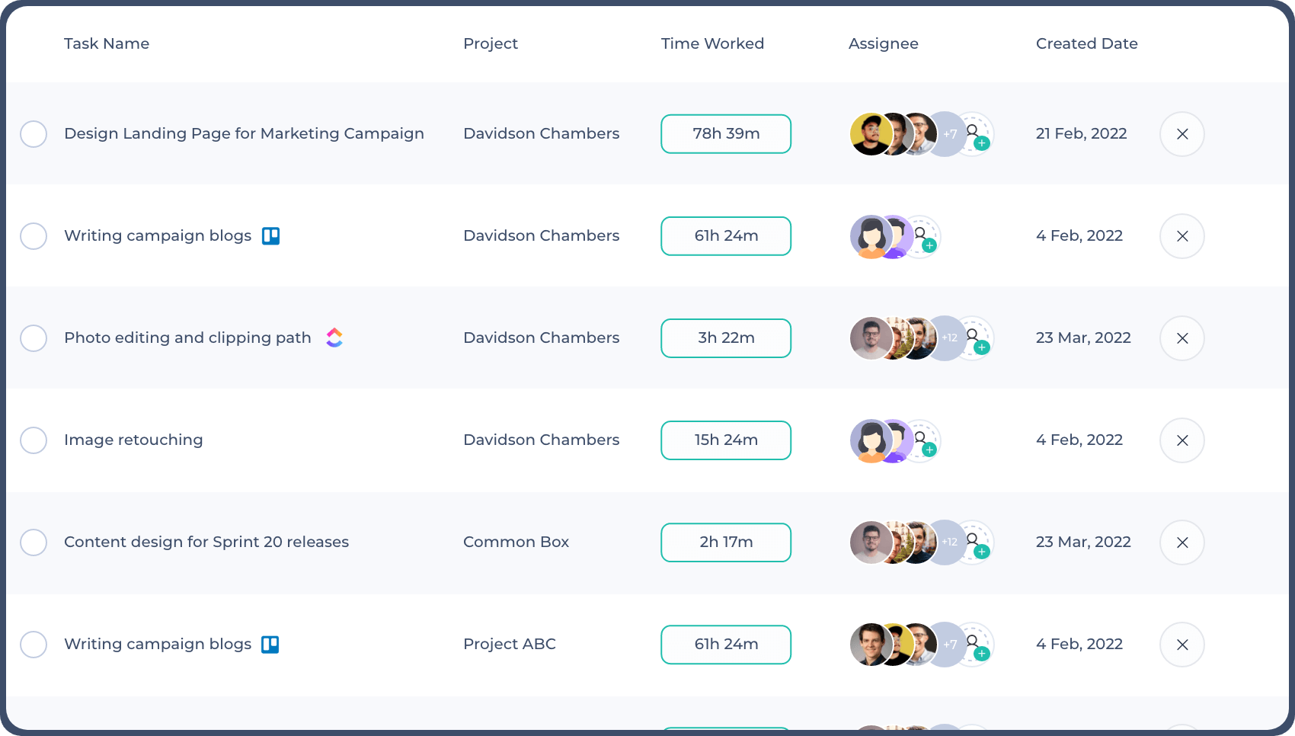Viewport: 1295px width, 736px height.
Task: Click the ClickUp icon on Photo editing task
Action: (335, 338)
